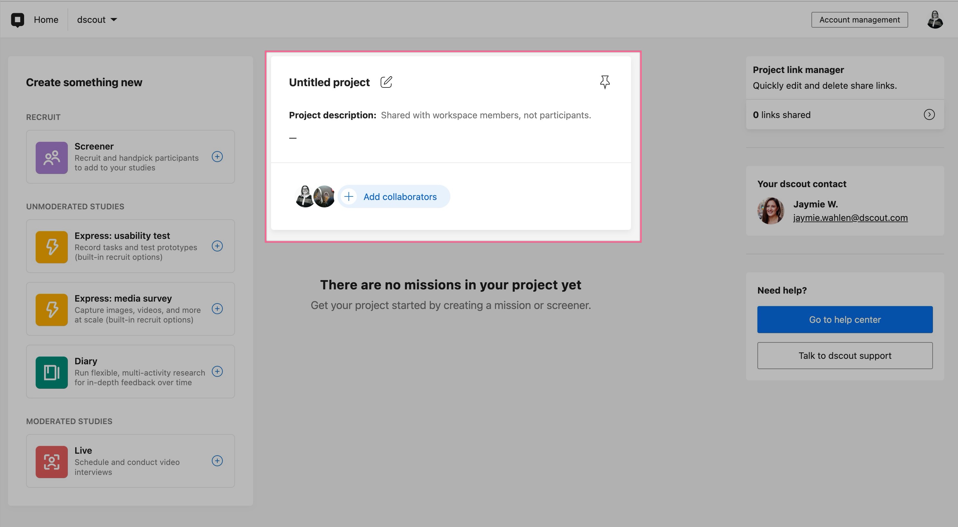Go to help center
This screenshot has height=527, width=958.
tap(845, 320)
